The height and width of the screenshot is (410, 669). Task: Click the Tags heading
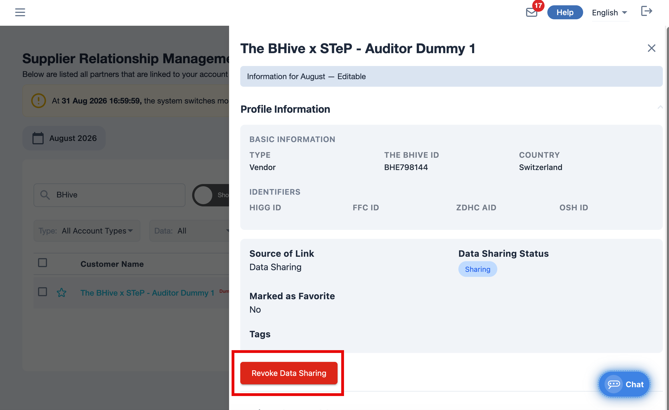click(x=260, y=334)
